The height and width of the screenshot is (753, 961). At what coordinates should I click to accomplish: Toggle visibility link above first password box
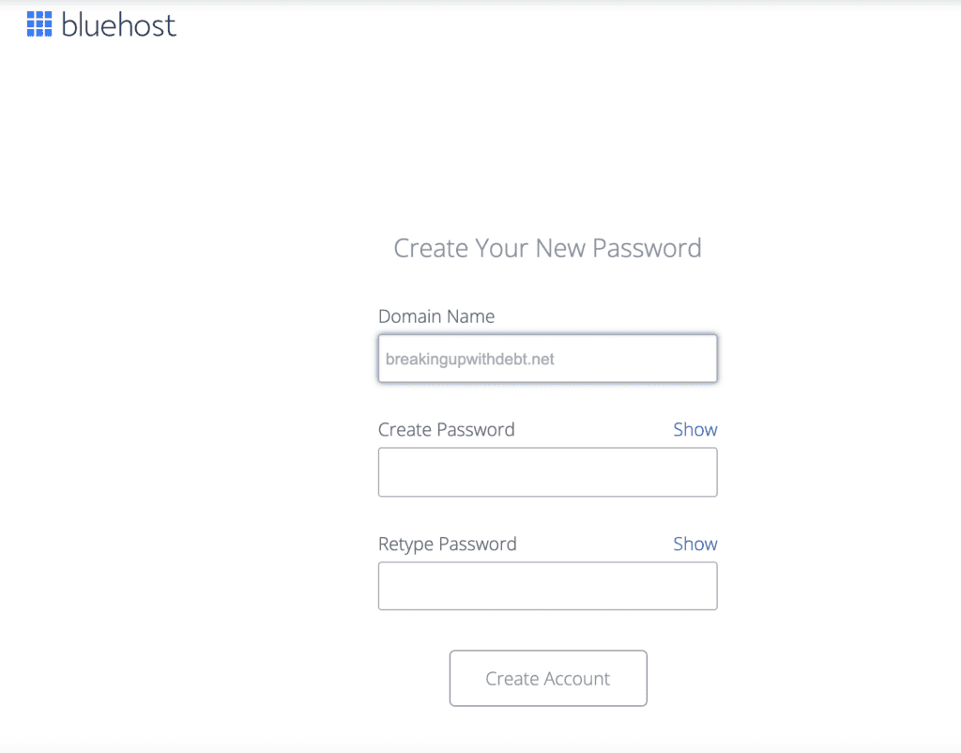695,429
